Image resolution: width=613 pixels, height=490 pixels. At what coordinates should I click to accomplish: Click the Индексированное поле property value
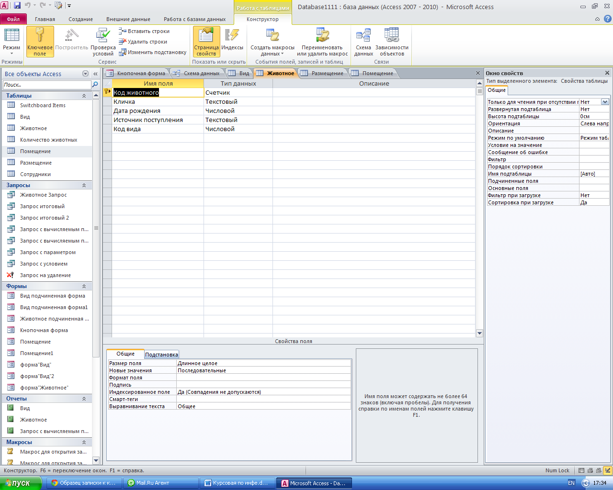pos(264,392)
